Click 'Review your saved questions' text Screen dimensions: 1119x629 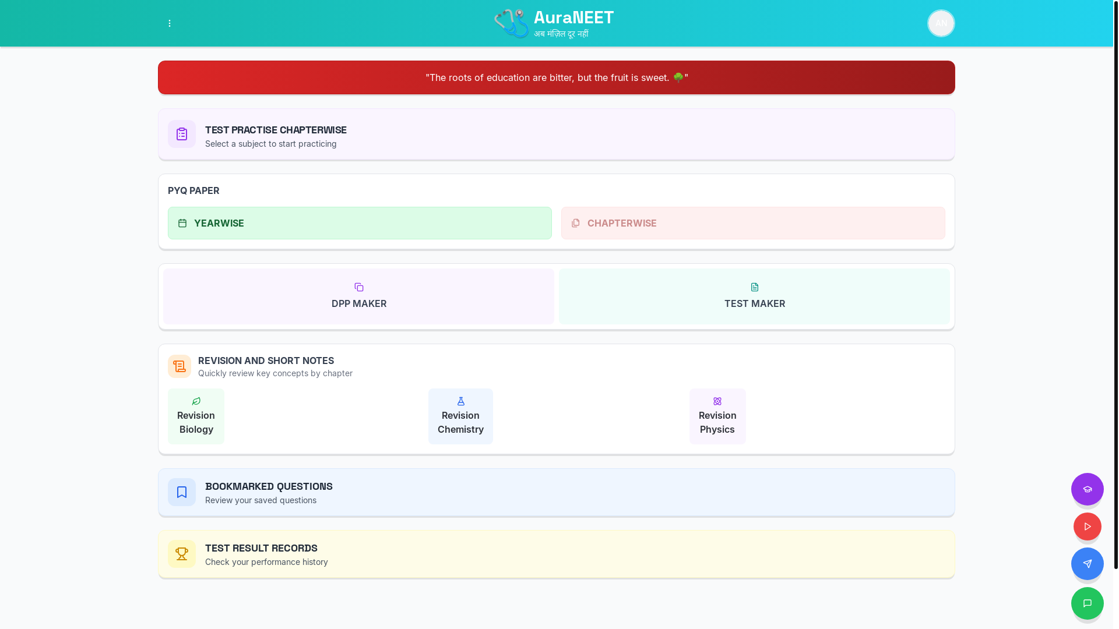[261, 500]
